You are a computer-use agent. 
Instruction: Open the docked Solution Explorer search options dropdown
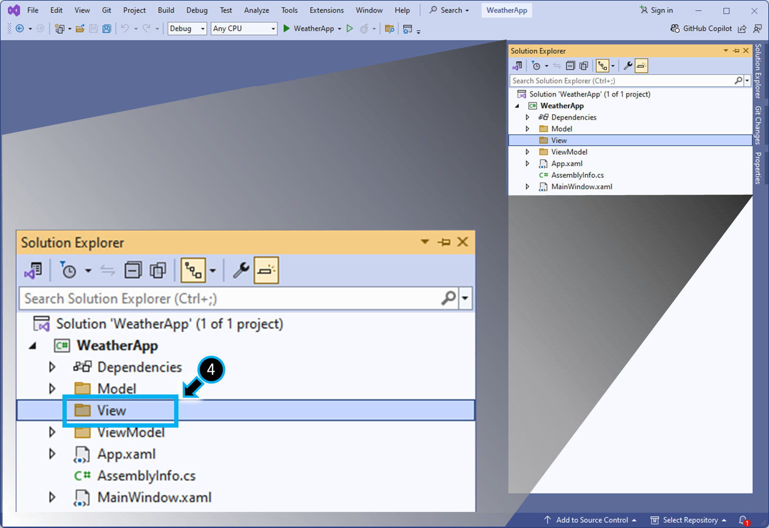748,81
